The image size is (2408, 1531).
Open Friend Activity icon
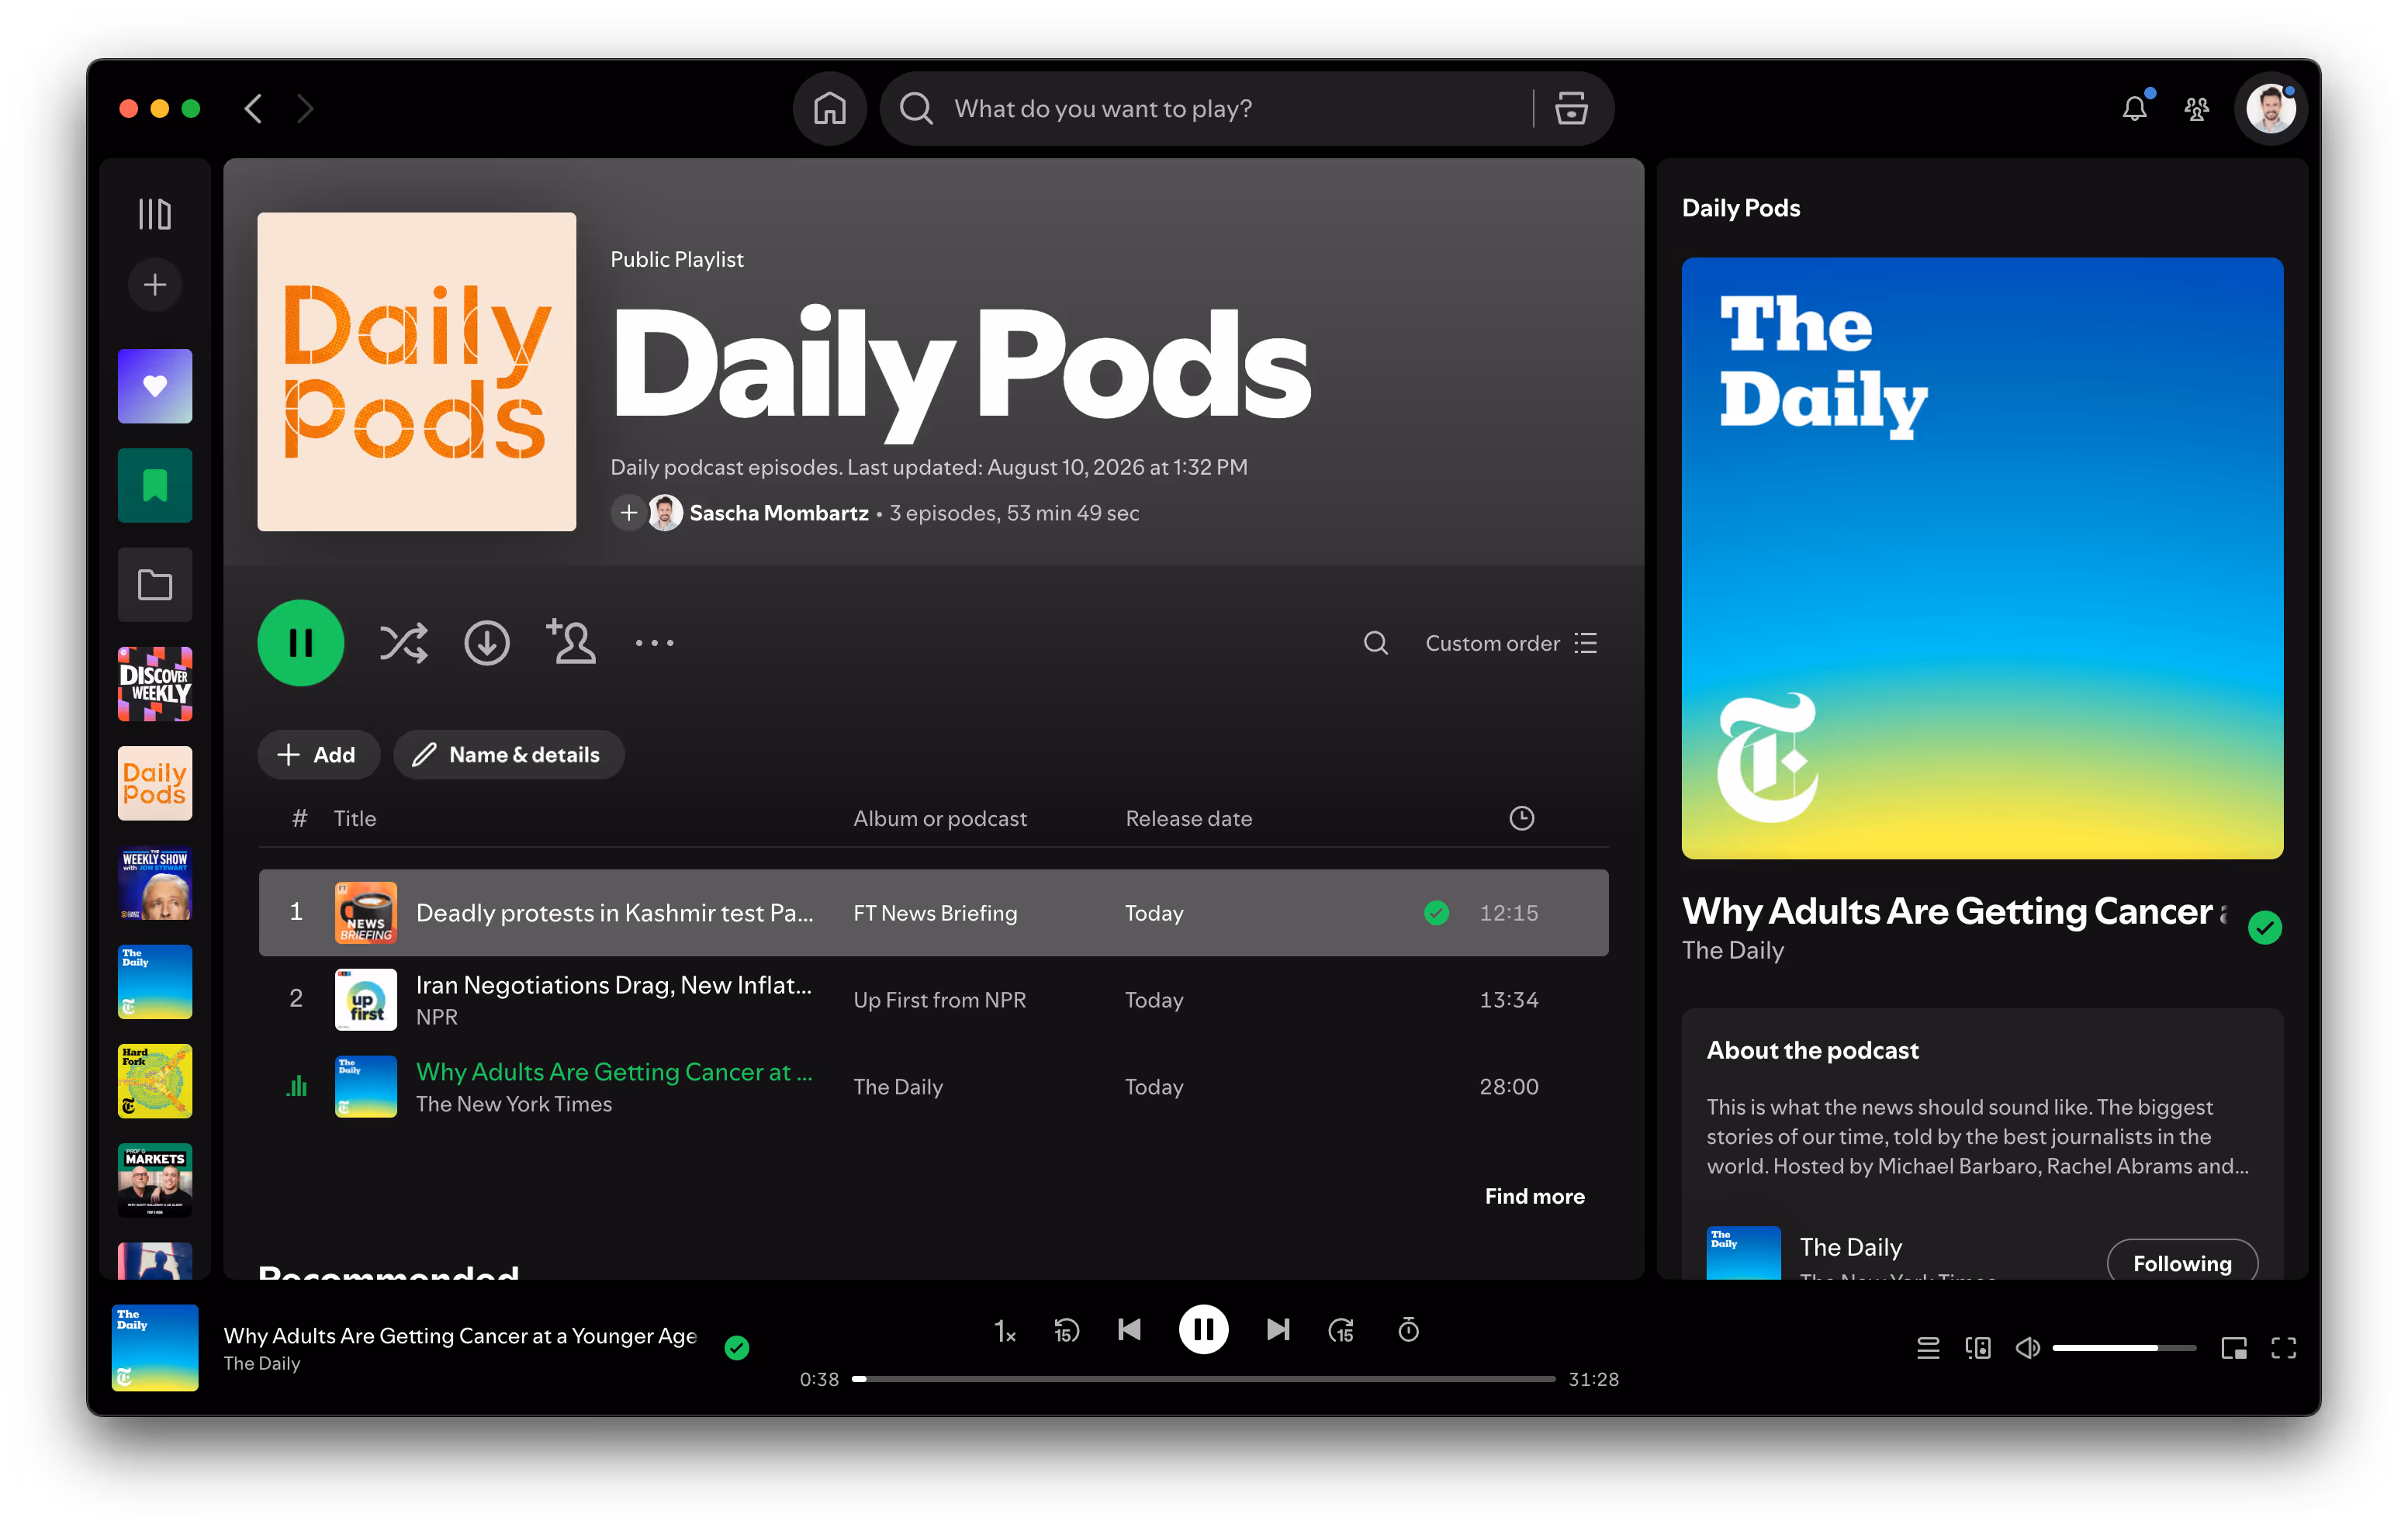point(2196,108)
